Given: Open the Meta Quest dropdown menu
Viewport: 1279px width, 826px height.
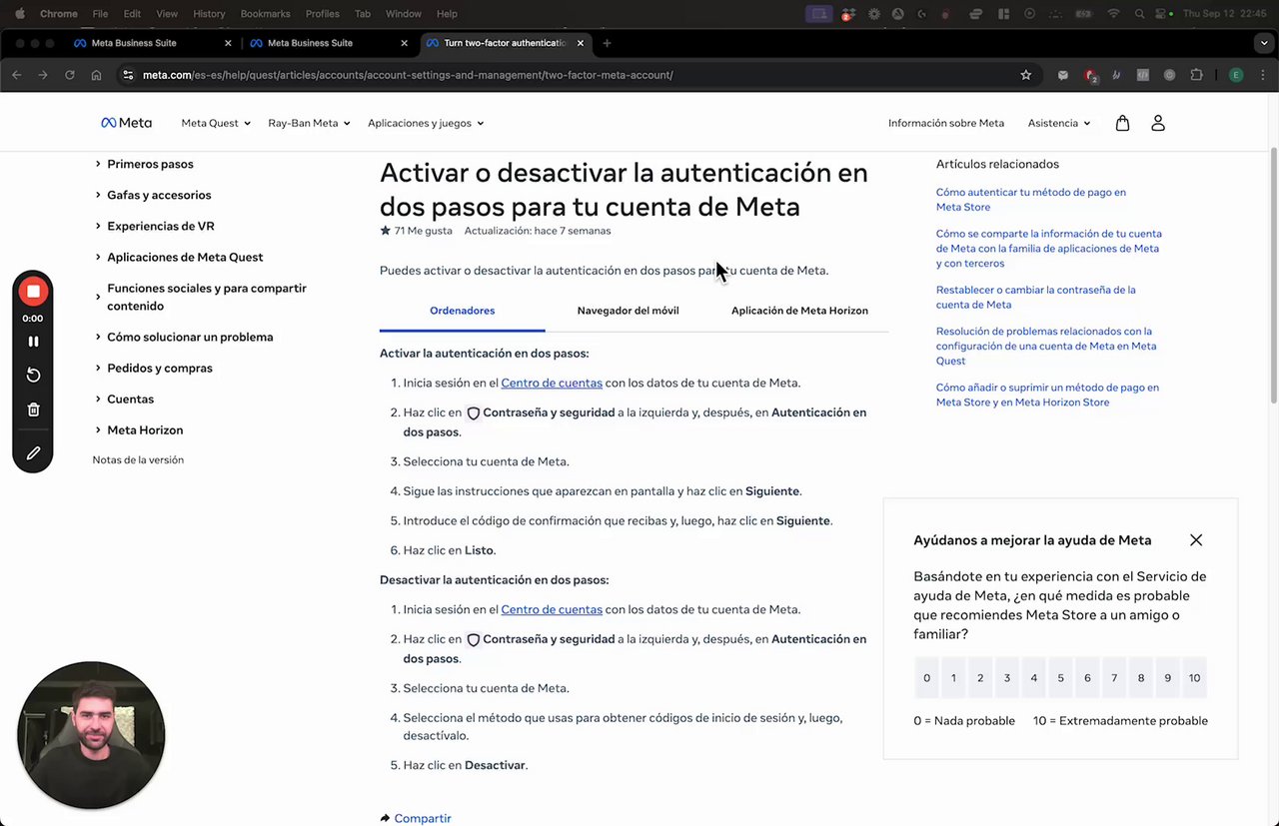Looking at the screenshot, I should pyautogui.click(x=215, y=123).
